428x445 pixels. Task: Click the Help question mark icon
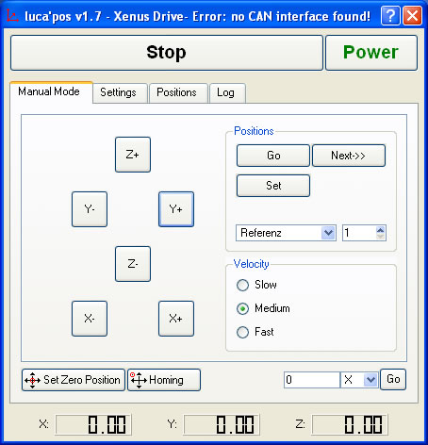[390, 15]
